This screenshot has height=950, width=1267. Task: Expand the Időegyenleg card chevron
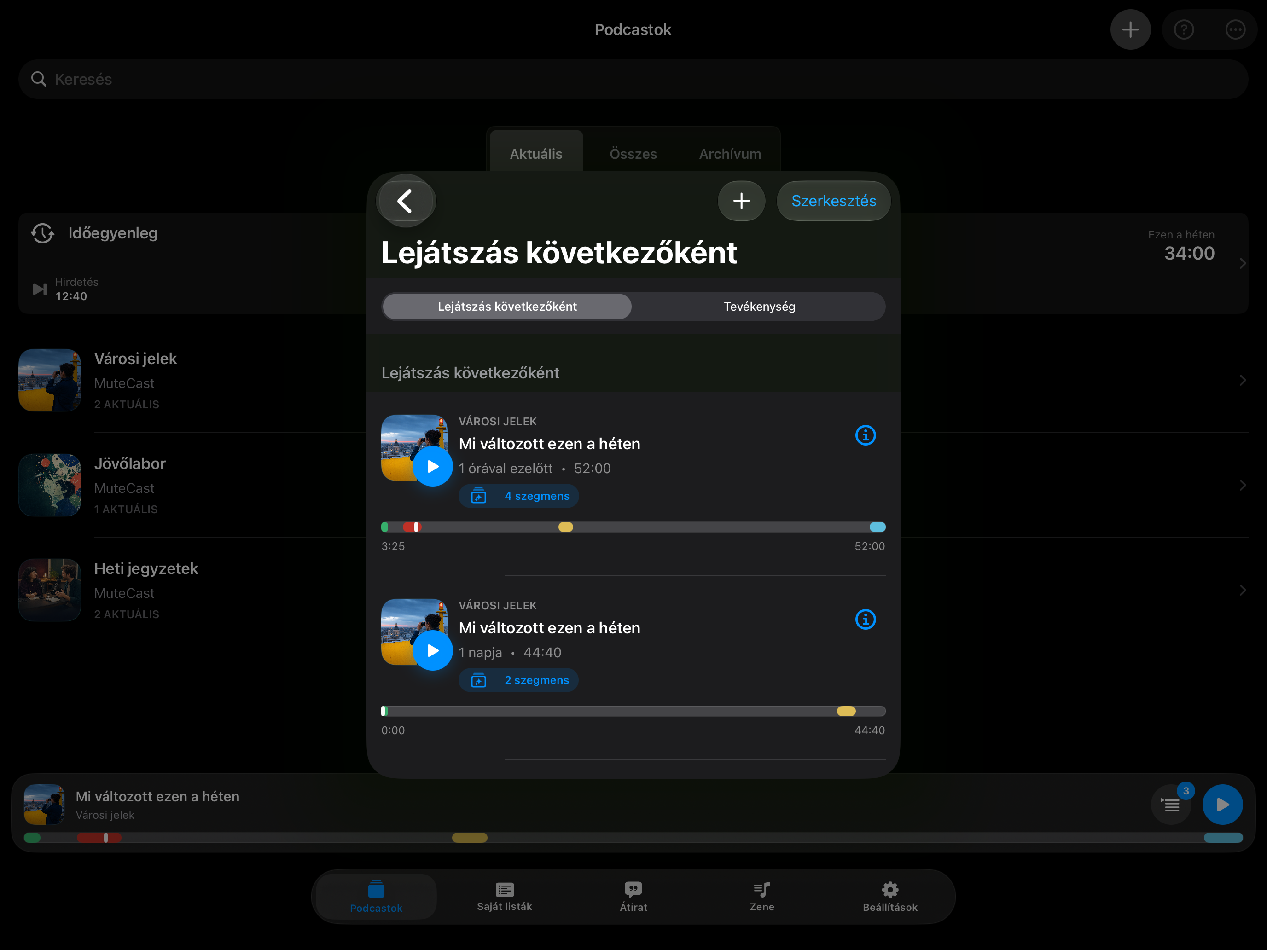click(1243, 263)
